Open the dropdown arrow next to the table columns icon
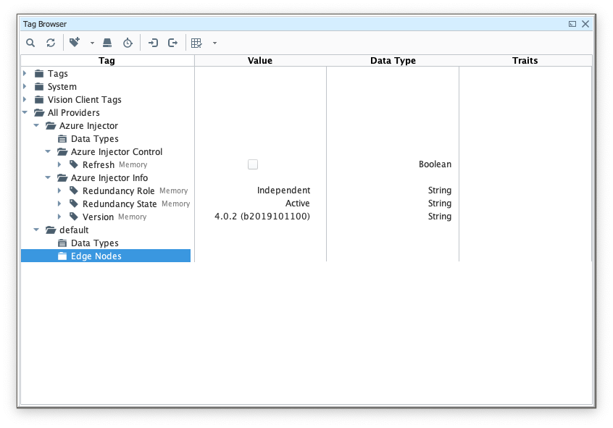This screenshot has width=613, height=428. pyautogui.click(x=214, y=43)
